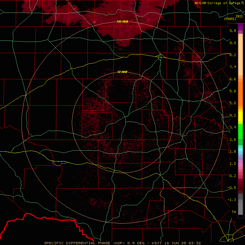
Task: Pick the yellow segment of color bar
Action: (x=240, y=117)
